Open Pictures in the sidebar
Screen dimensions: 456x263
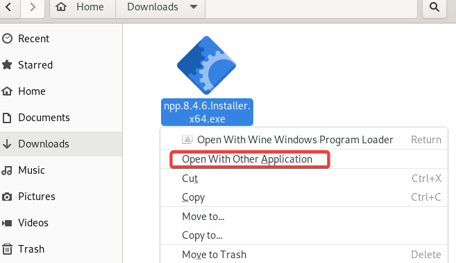61,197
